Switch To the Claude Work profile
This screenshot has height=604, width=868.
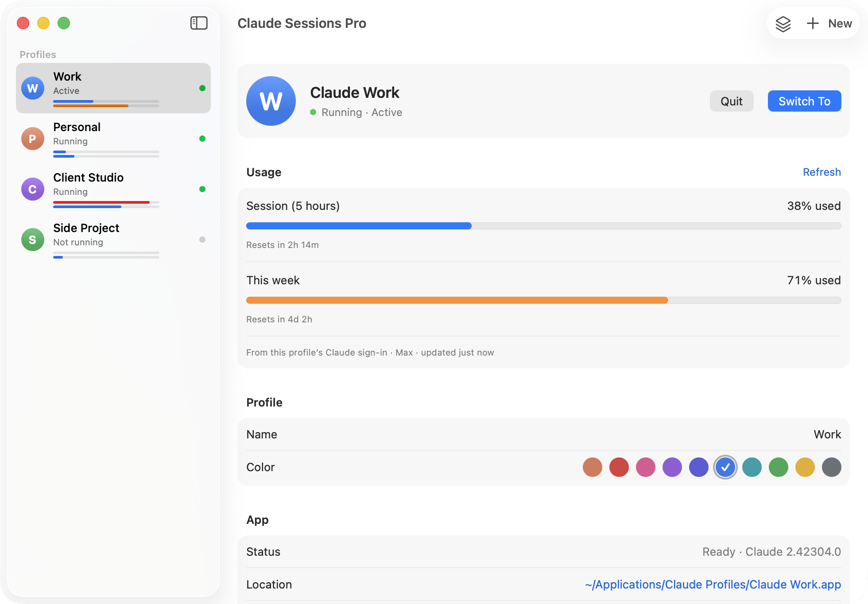(x=804, y=101)
